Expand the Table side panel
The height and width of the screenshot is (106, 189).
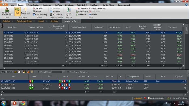187,29
